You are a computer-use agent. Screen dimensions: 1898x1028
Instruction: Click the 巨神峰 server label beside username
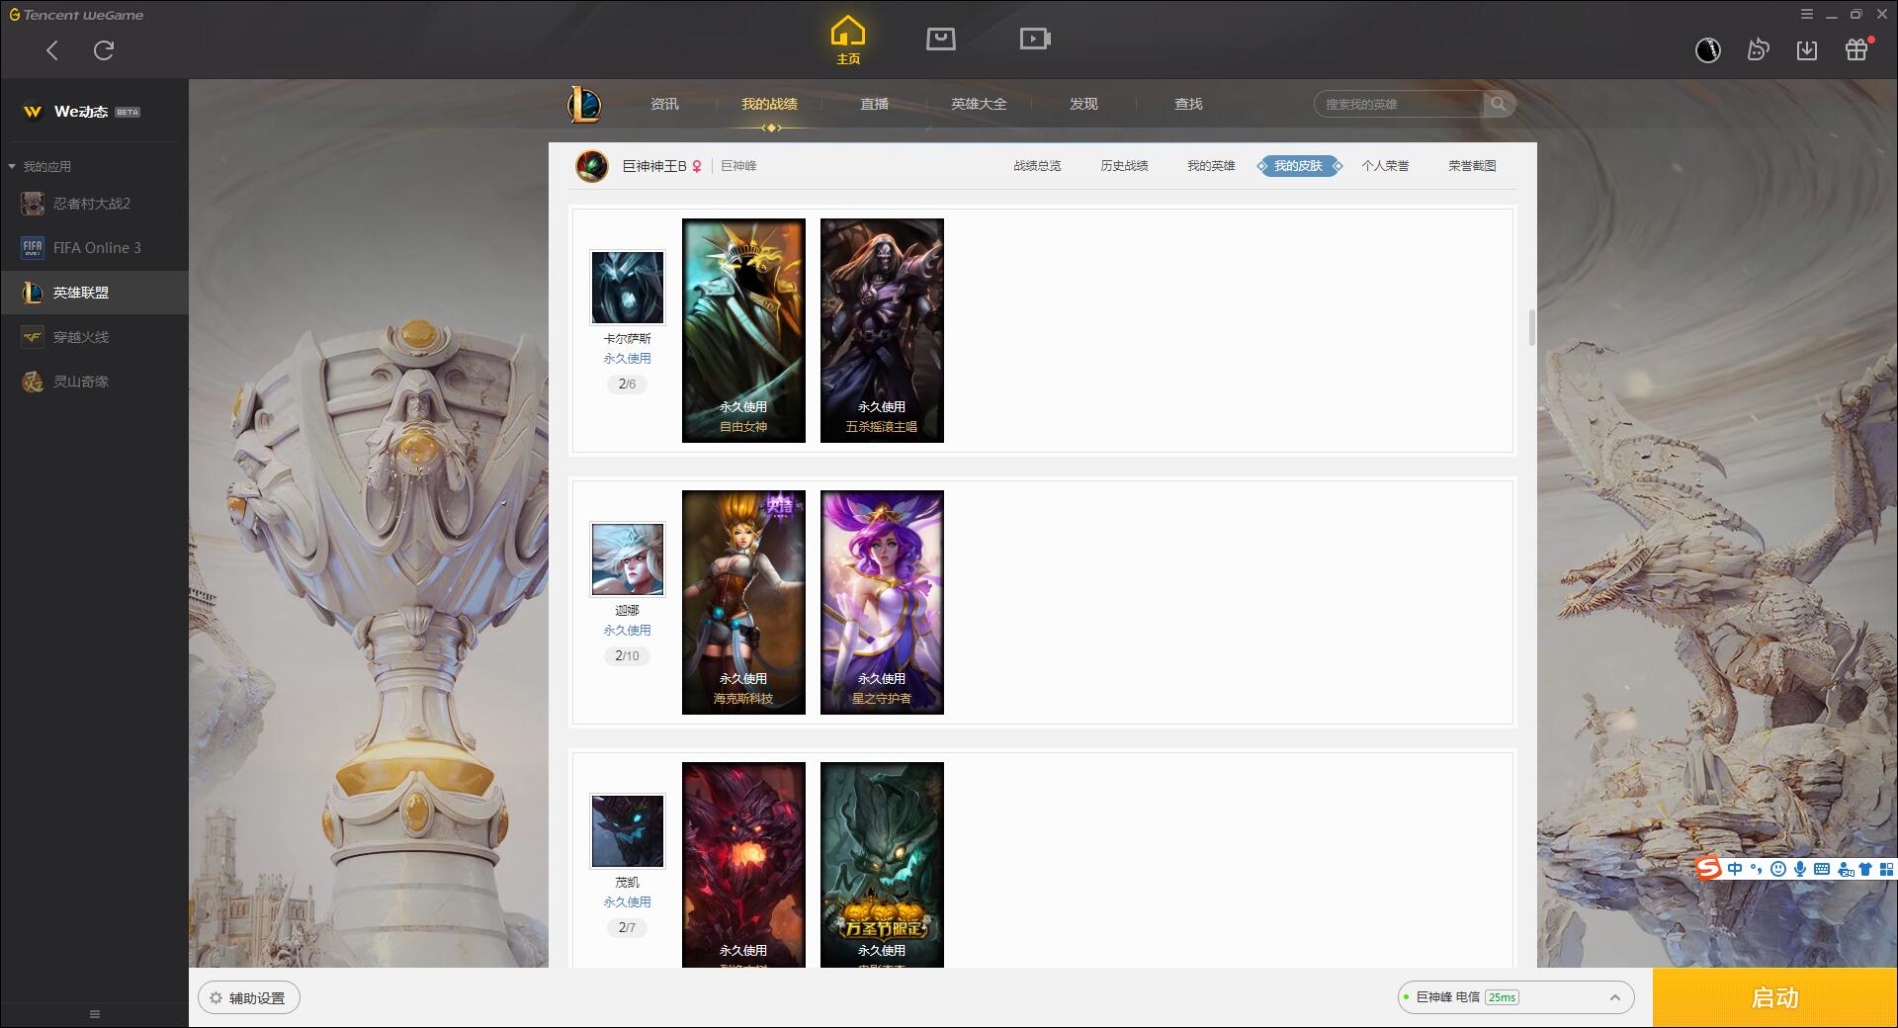(x=738, y=166)
